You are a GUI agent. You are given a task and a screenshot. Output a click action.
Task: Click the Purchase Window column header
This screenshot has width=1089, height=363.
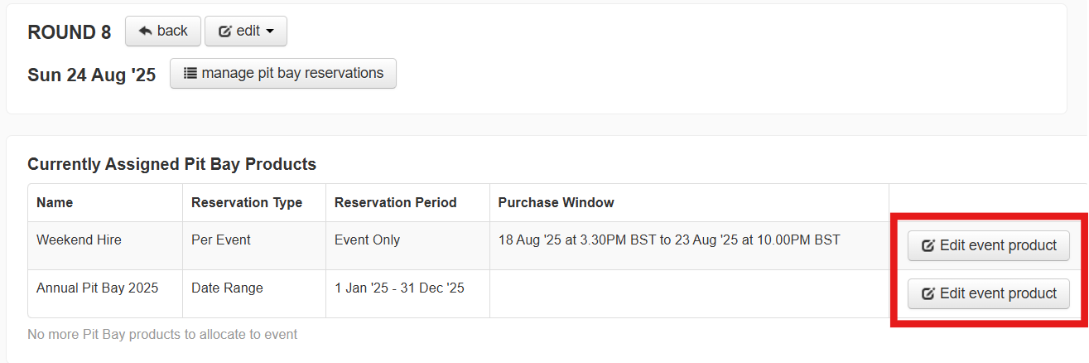tap(556, 202)
